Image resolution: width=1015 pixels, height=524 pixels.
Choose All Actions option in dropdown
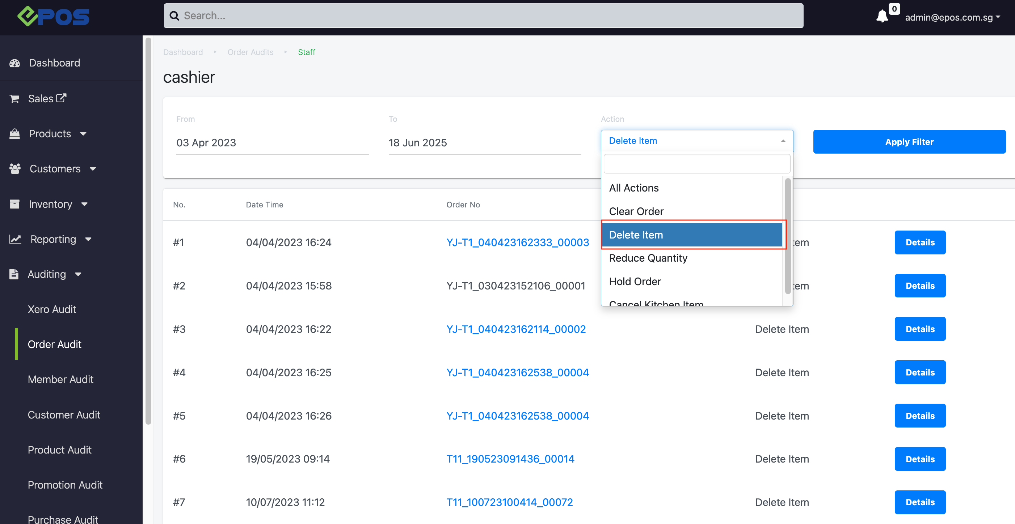point(633,188)
